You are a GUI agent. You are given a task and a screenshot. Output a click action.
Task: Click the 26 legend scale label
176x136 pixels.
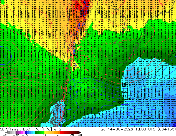pyautogui.click(x=58, y=135)
